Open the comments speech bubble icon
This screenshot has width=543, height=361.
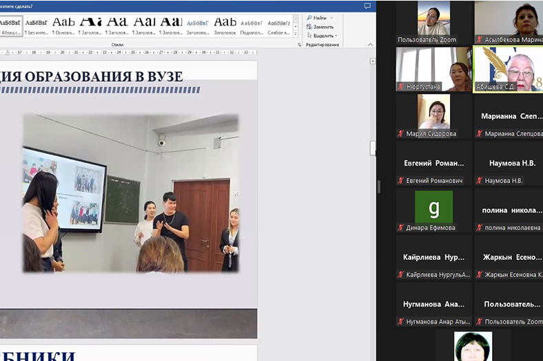point(367,6)
